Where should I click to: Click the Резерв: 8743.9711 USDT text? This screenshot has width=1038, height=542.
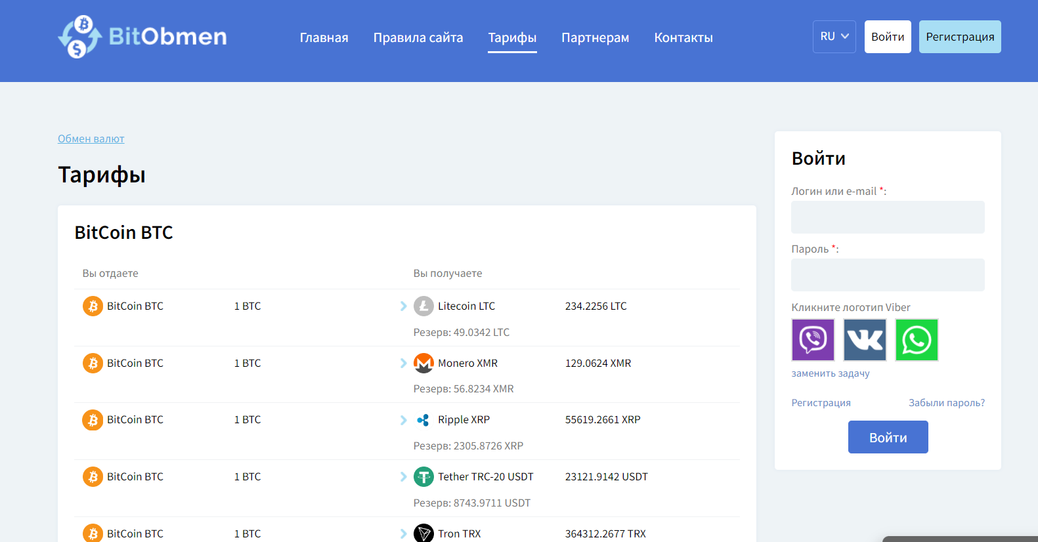(472, 503)
